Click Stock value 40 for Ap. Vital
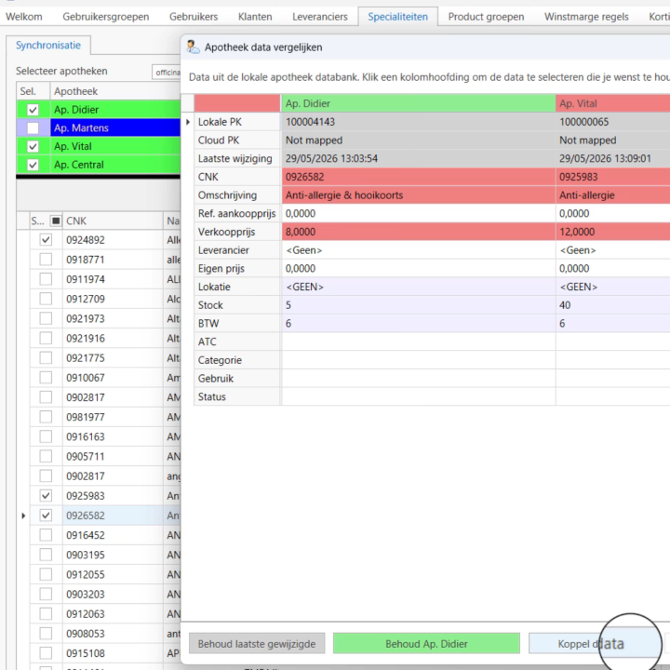Image resolution: width=670 pixels, height=670 pixels. tap(612, 305)
